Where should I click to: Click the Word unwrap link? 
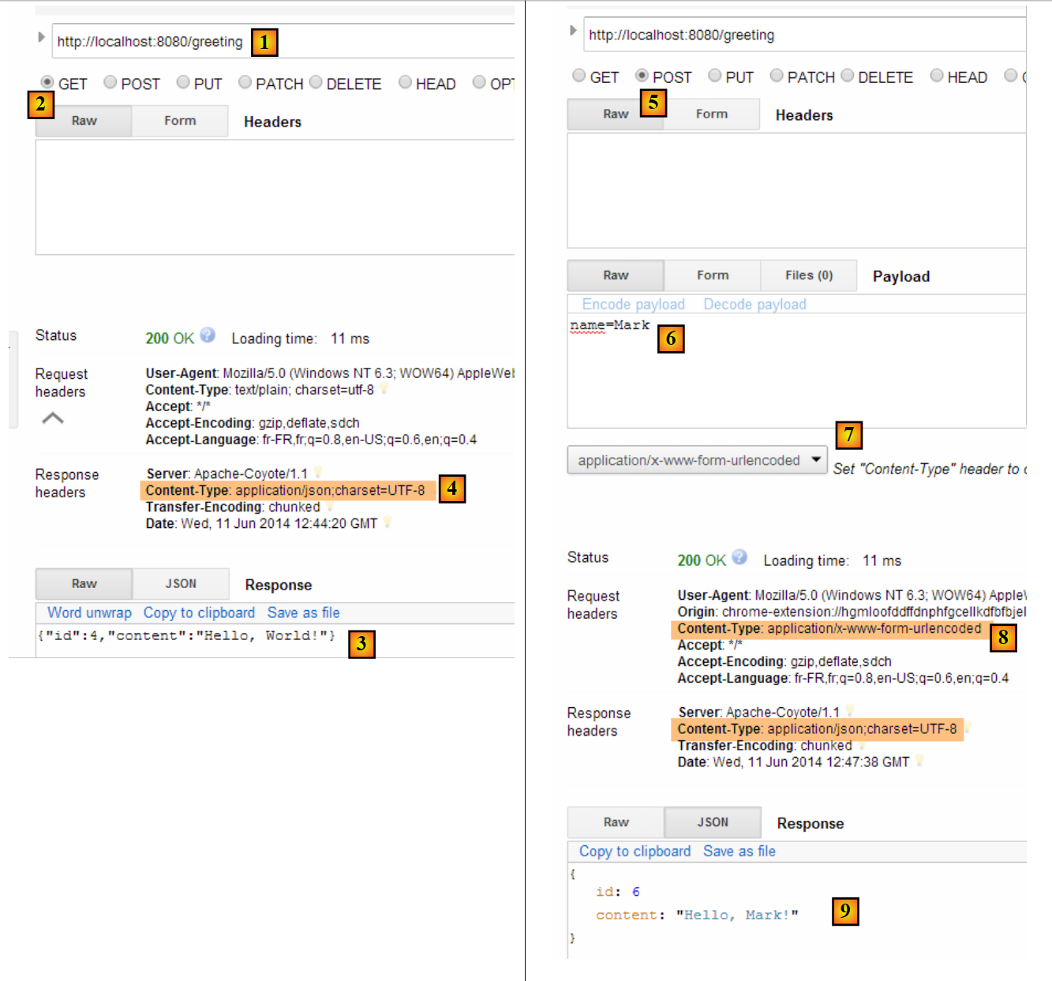89,613
